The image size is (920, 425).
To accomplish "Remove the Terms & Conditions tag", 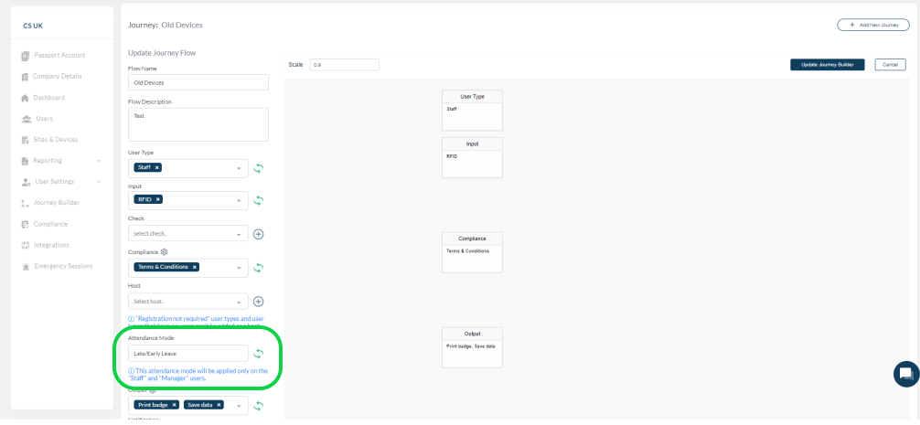I will (x=194, y=267).
